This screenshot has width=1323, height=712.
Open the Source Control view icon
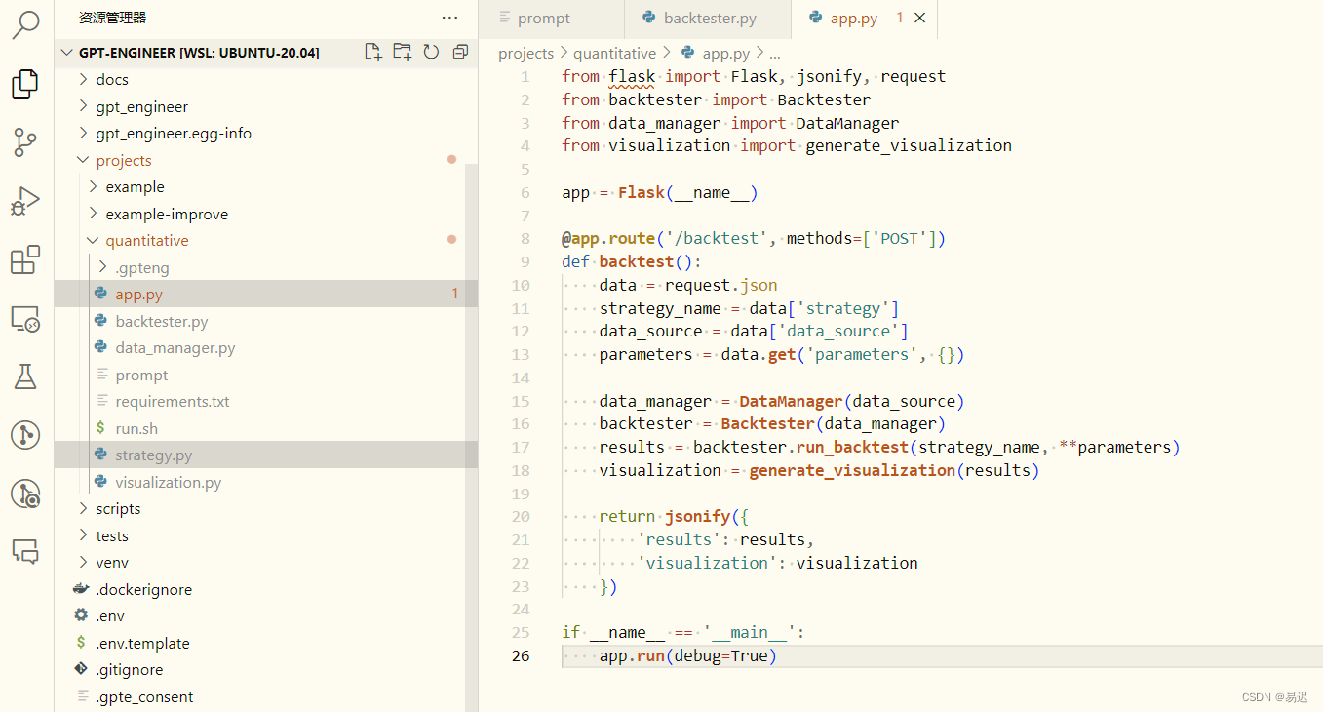pyautogui.click(x=25, y=142)
